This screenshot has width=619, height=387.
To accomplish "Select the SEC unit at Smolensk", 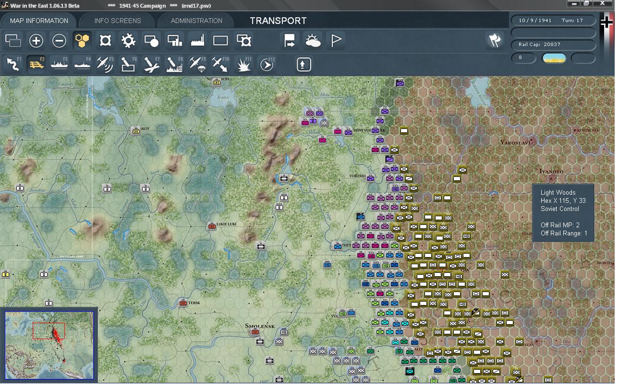I will pyautogui.click(x=255, y=332).
